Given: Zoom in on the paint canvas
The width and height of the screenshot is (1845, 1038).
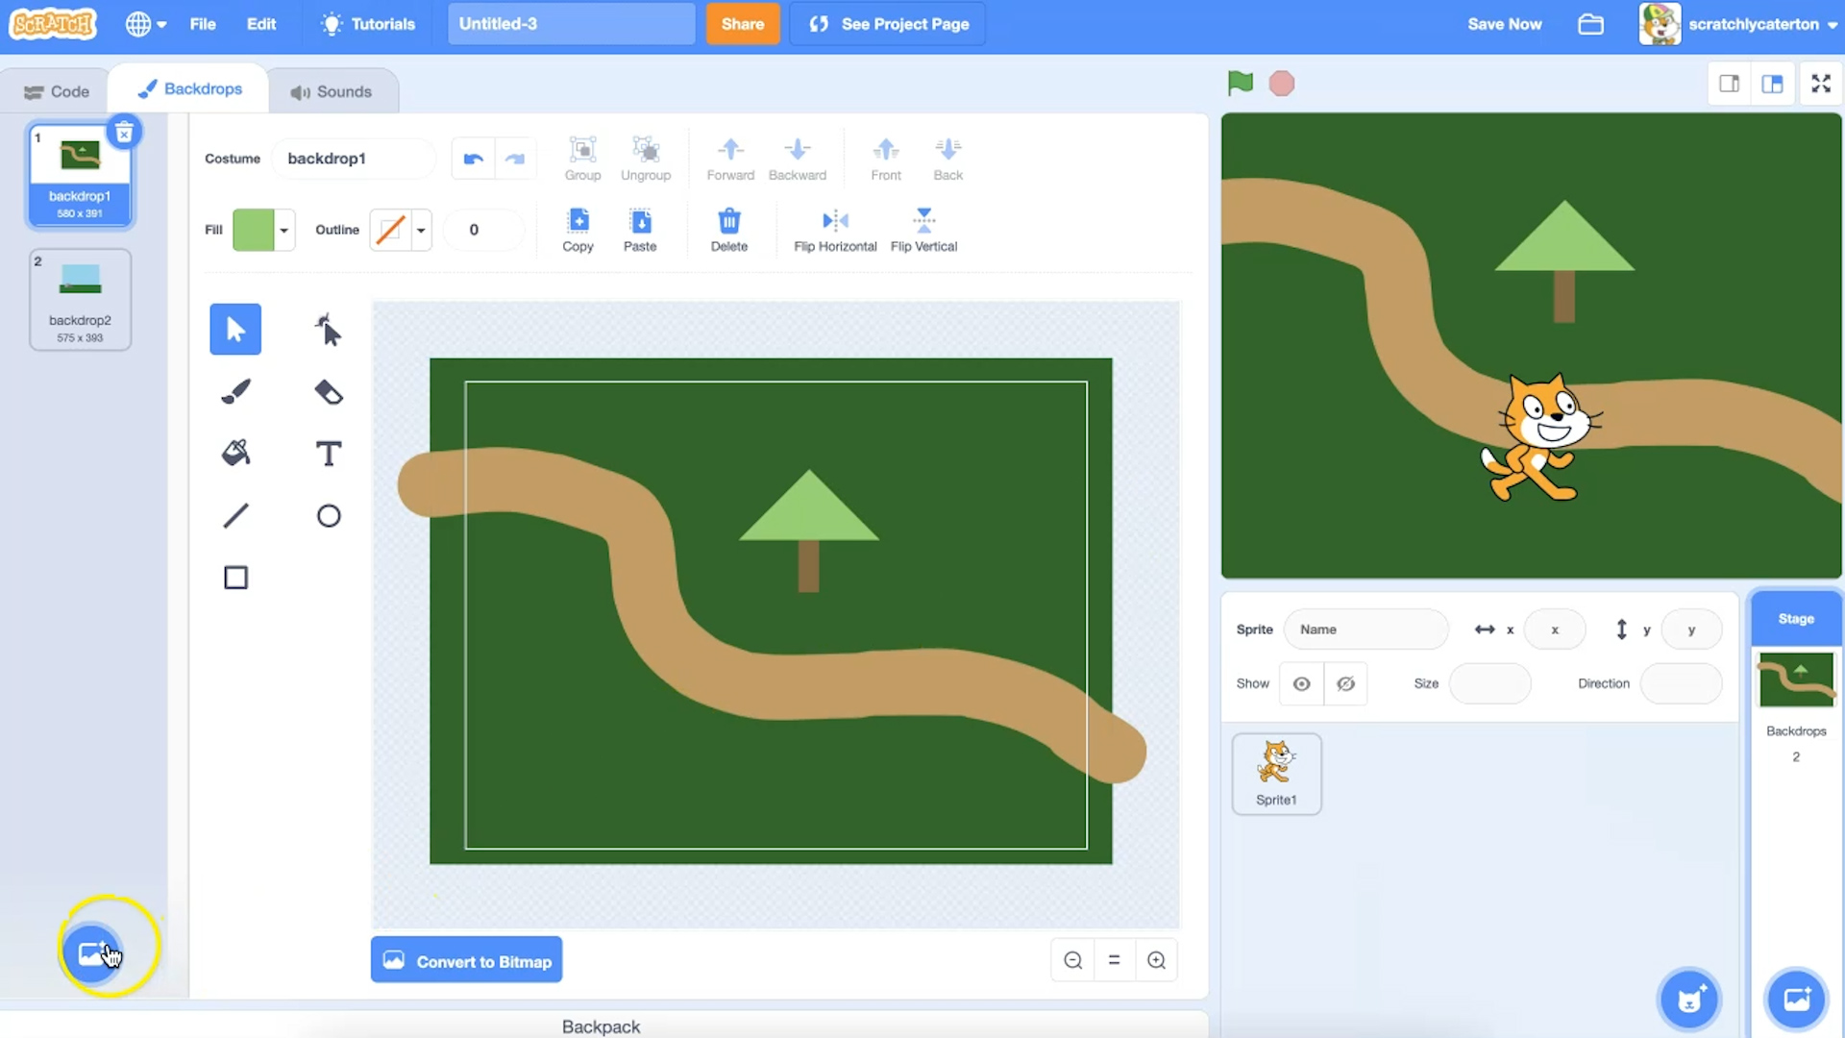Looking at the screenshot, I should [1156, 960].
